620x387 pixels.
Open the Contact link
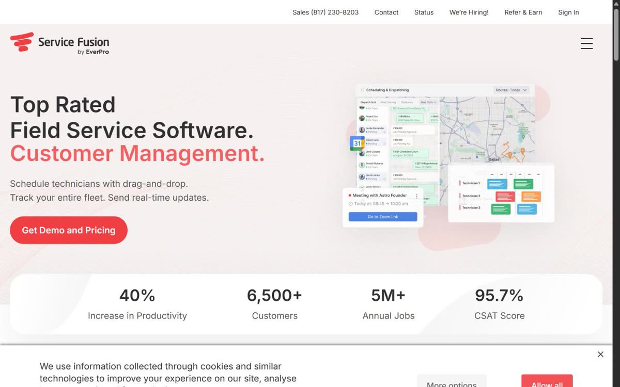386,12
